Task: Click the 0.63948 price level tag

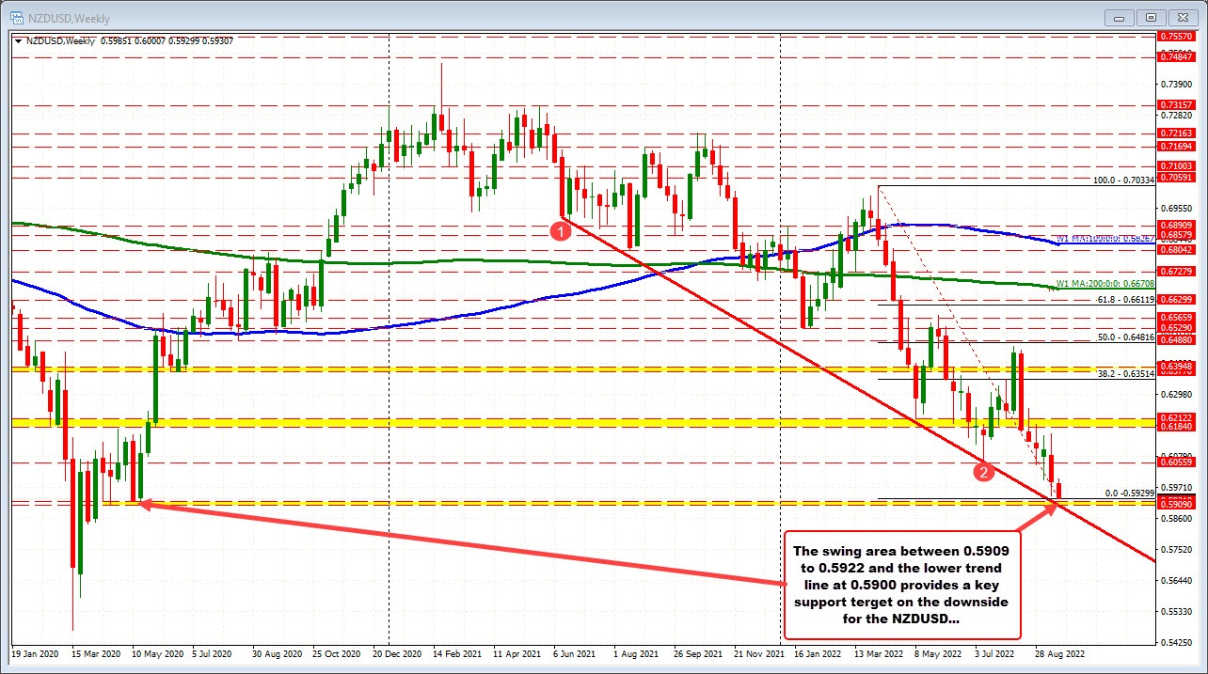Action: 1177,366
